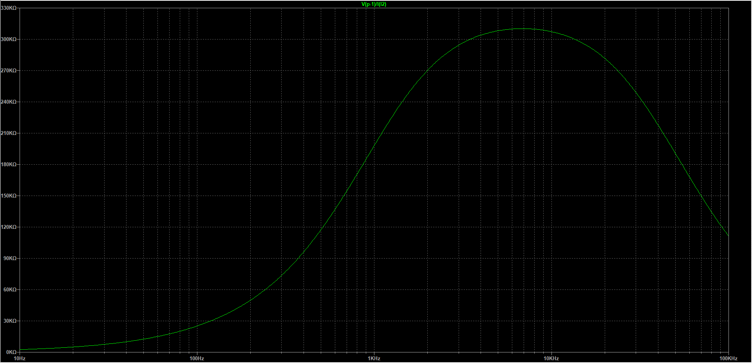Viewport: 752px width, 363px height.
Task: Click the 60KΩ y-axis label
Action: (x=10, y=289)
